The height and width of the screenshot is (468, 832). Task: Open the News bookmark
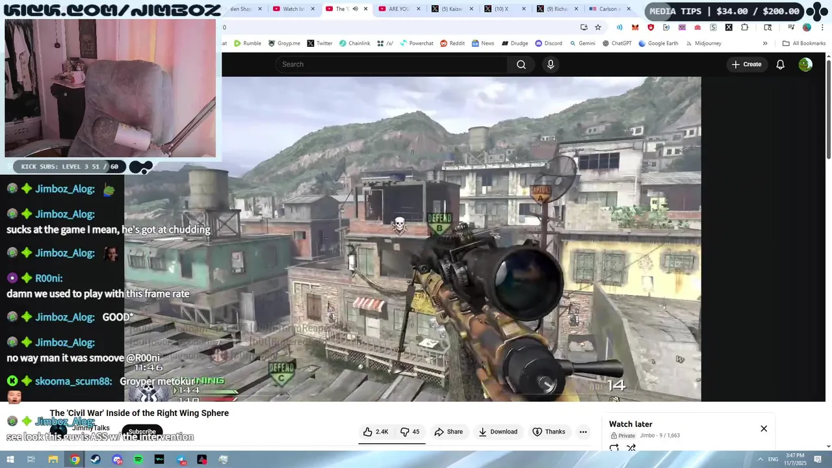point(482,44)
